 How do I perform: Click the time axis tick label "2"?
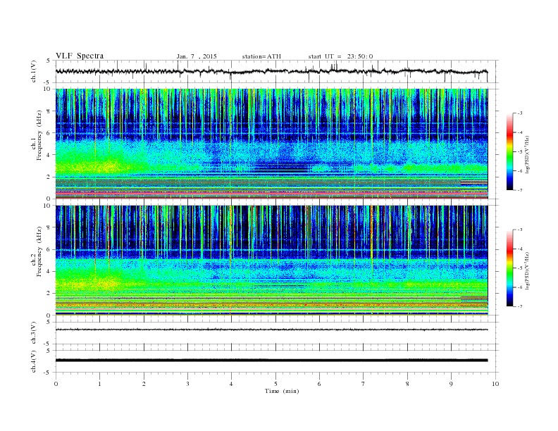point(144,384)
